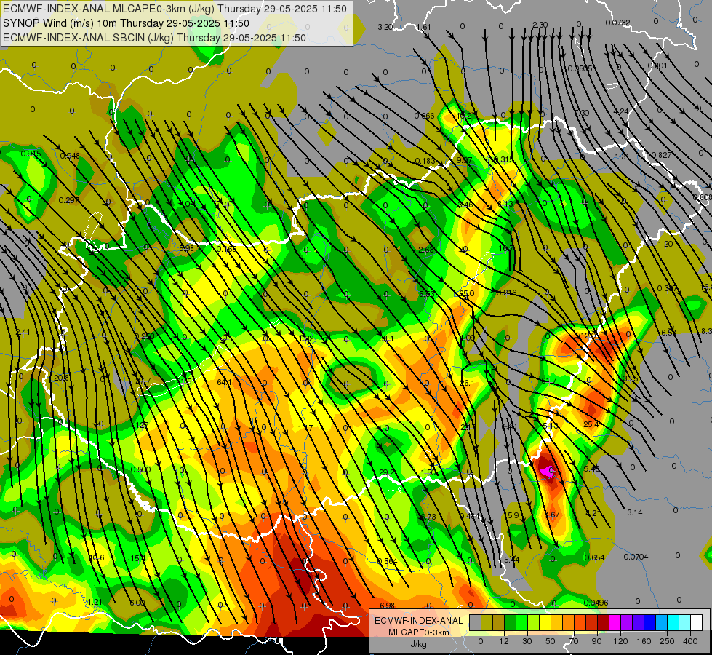Click the map value 0.948

click(x=70, y=156)
